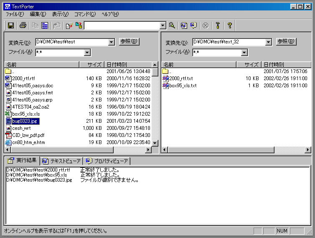Expand the destination ファイル filter dropdown
315x238 pixels.
(x=244, y=53)
